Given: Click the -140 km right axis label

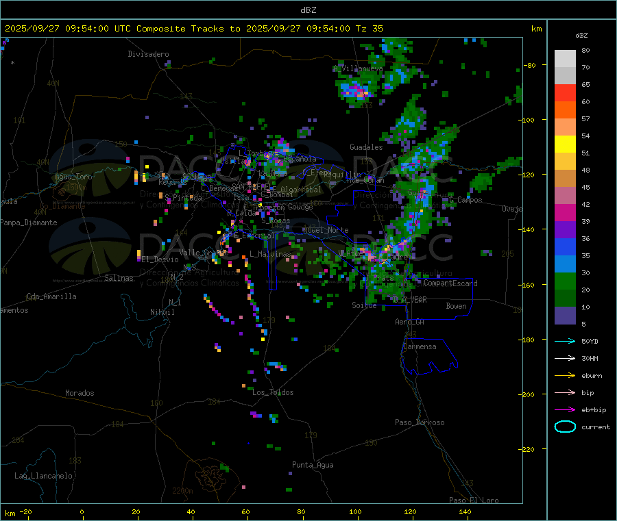Looking at the screenshot, I should click(528, 229).
